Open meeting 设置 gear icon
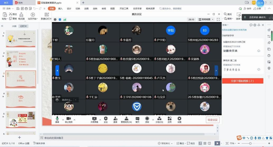273x147 pixels. click(179, 119)
